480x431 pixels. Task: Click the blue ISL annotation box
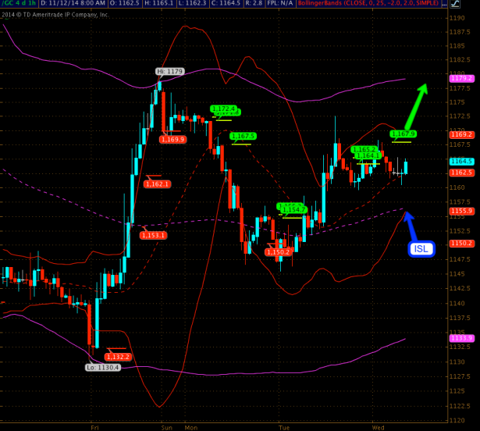(x=419, y=249)
